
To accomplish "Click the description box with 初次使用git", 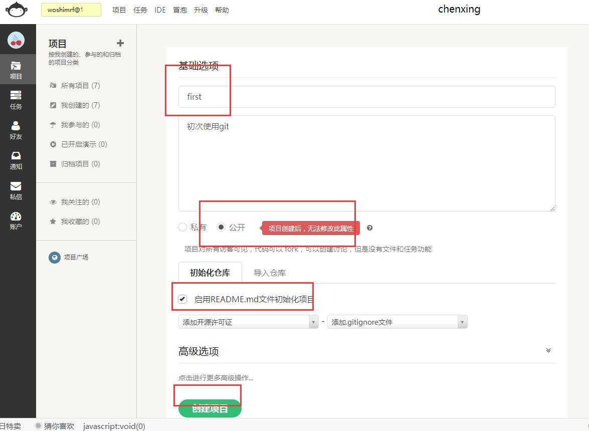I will coord(366,163).
